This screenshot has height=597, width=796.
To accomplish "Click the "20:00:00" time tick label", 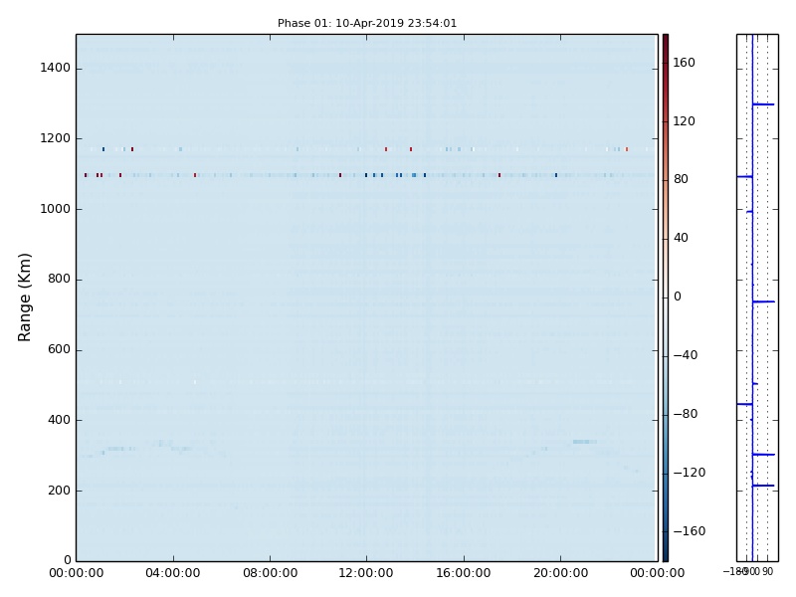I will (560, 573).
